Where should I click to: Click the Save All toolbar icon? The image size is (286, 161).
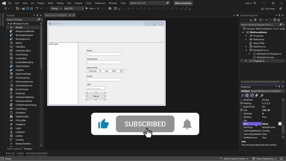(x=31, y=8)
